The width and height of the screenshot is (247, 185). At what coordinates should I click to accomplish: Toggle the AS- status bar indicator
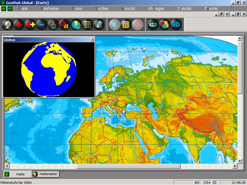point(198,182)
